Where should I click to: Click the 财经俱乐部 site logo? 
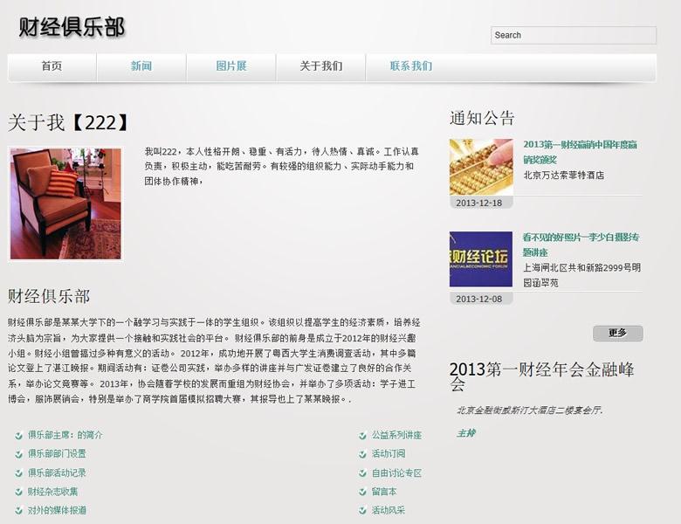click(x=72, y=27)
